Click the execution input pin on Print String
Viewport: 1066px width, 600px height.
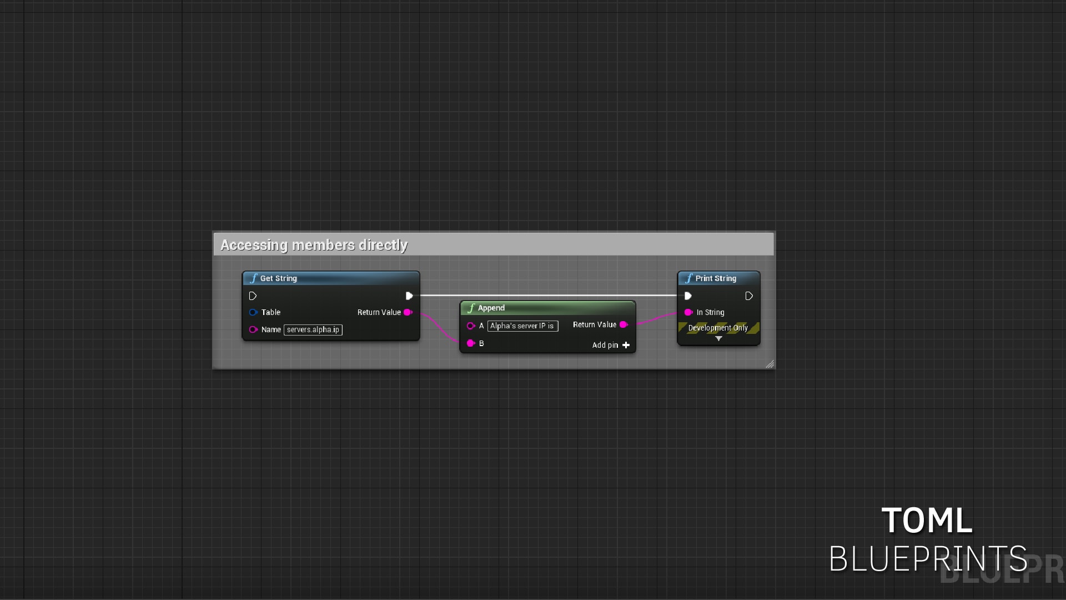(688, 296)
